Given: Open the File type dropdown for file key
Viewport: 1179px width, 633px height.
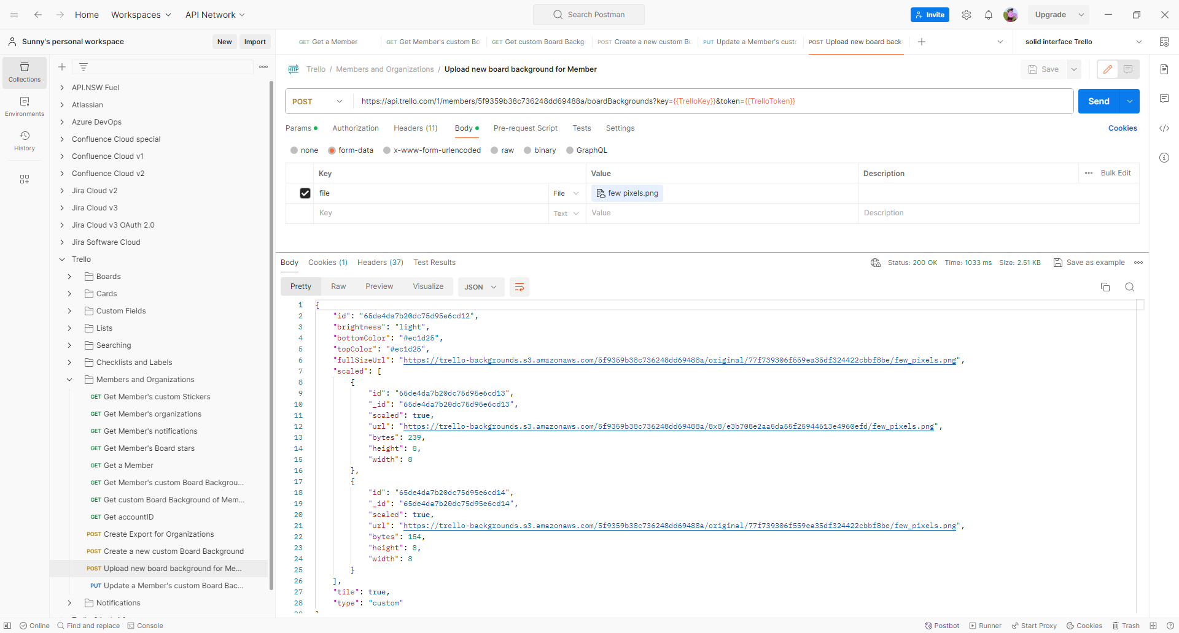Looking at the screenshot, I should [x=566, y=193].
